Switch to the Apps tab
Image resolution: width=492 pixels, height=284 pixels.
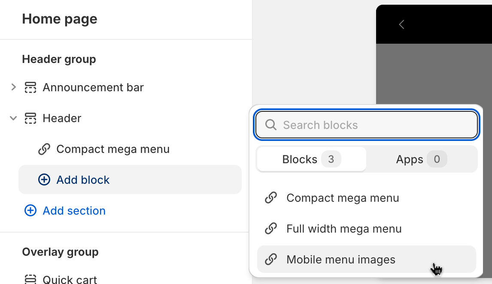[x=421, y=160]
